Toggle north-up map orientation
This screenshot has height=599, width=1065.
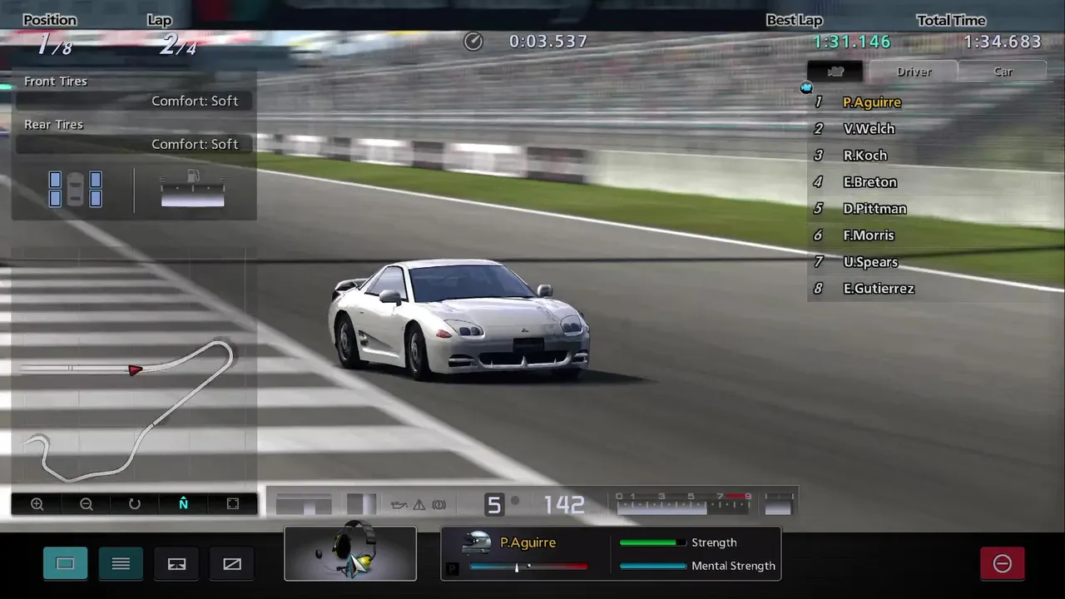point(184,504)
